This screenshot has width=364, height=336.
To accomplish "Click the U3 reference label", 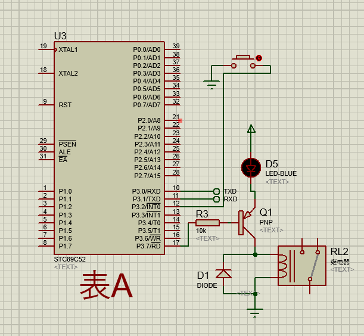I will point(60,36).
